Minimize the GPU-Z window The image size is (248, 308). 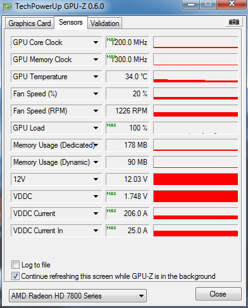pos(191,4)
